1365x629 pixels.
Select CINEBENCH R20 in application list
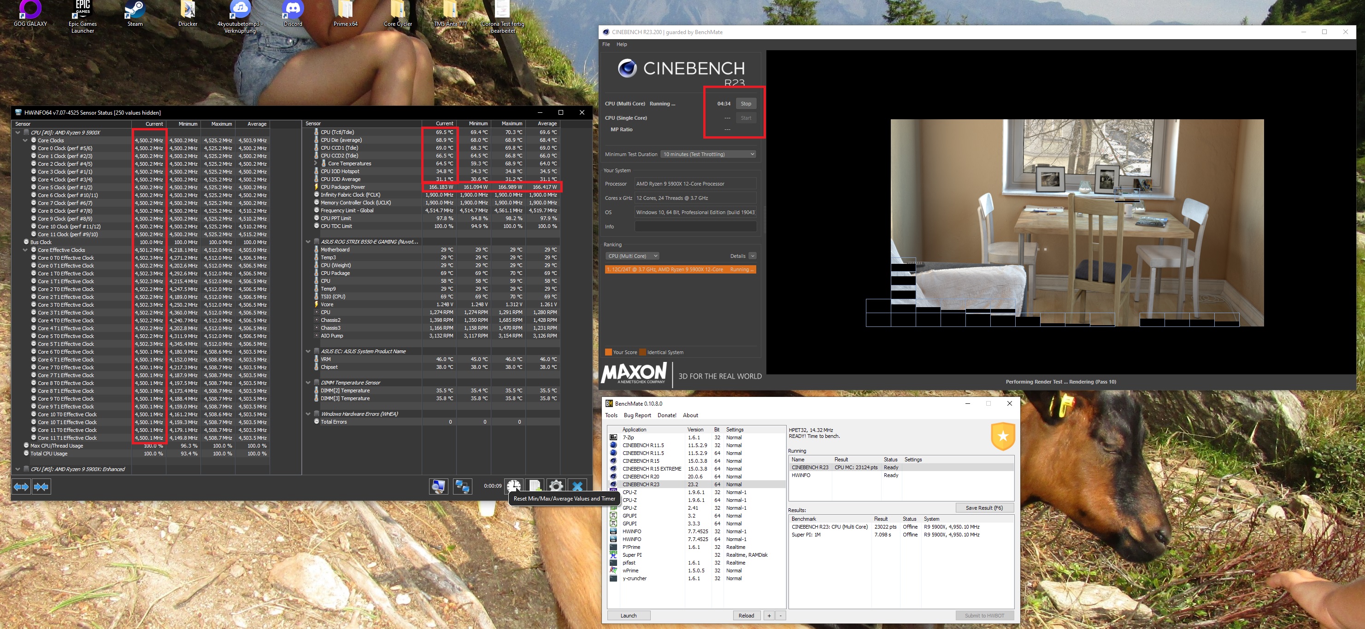641,477
